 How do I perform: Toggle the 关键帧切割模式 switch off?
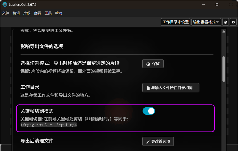point(149,111)
